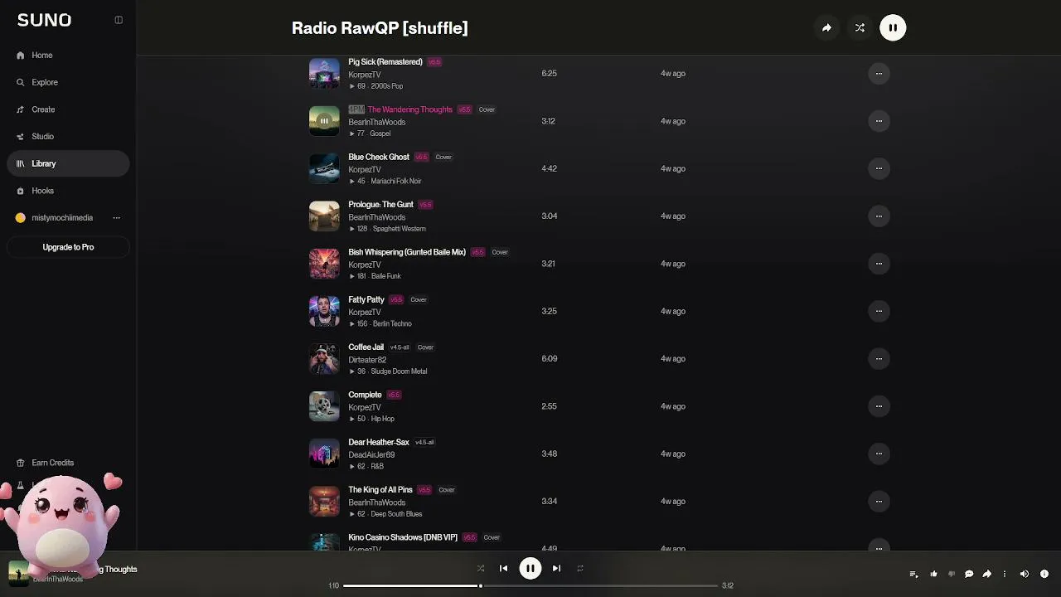The image size is (1061, 597).
Task: Open the Mariachi Folk Noir genre tag
Action: coord(396,181)
